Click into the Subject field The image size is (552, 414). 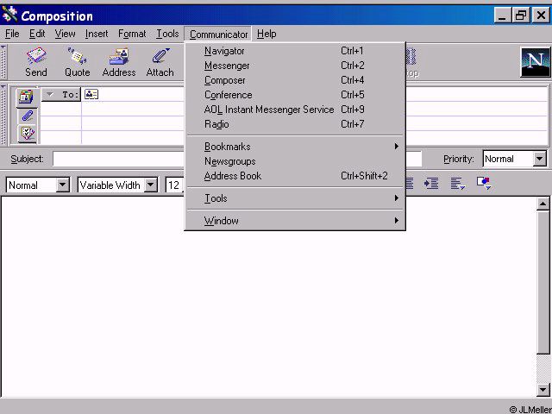click(x=237, y=159)
